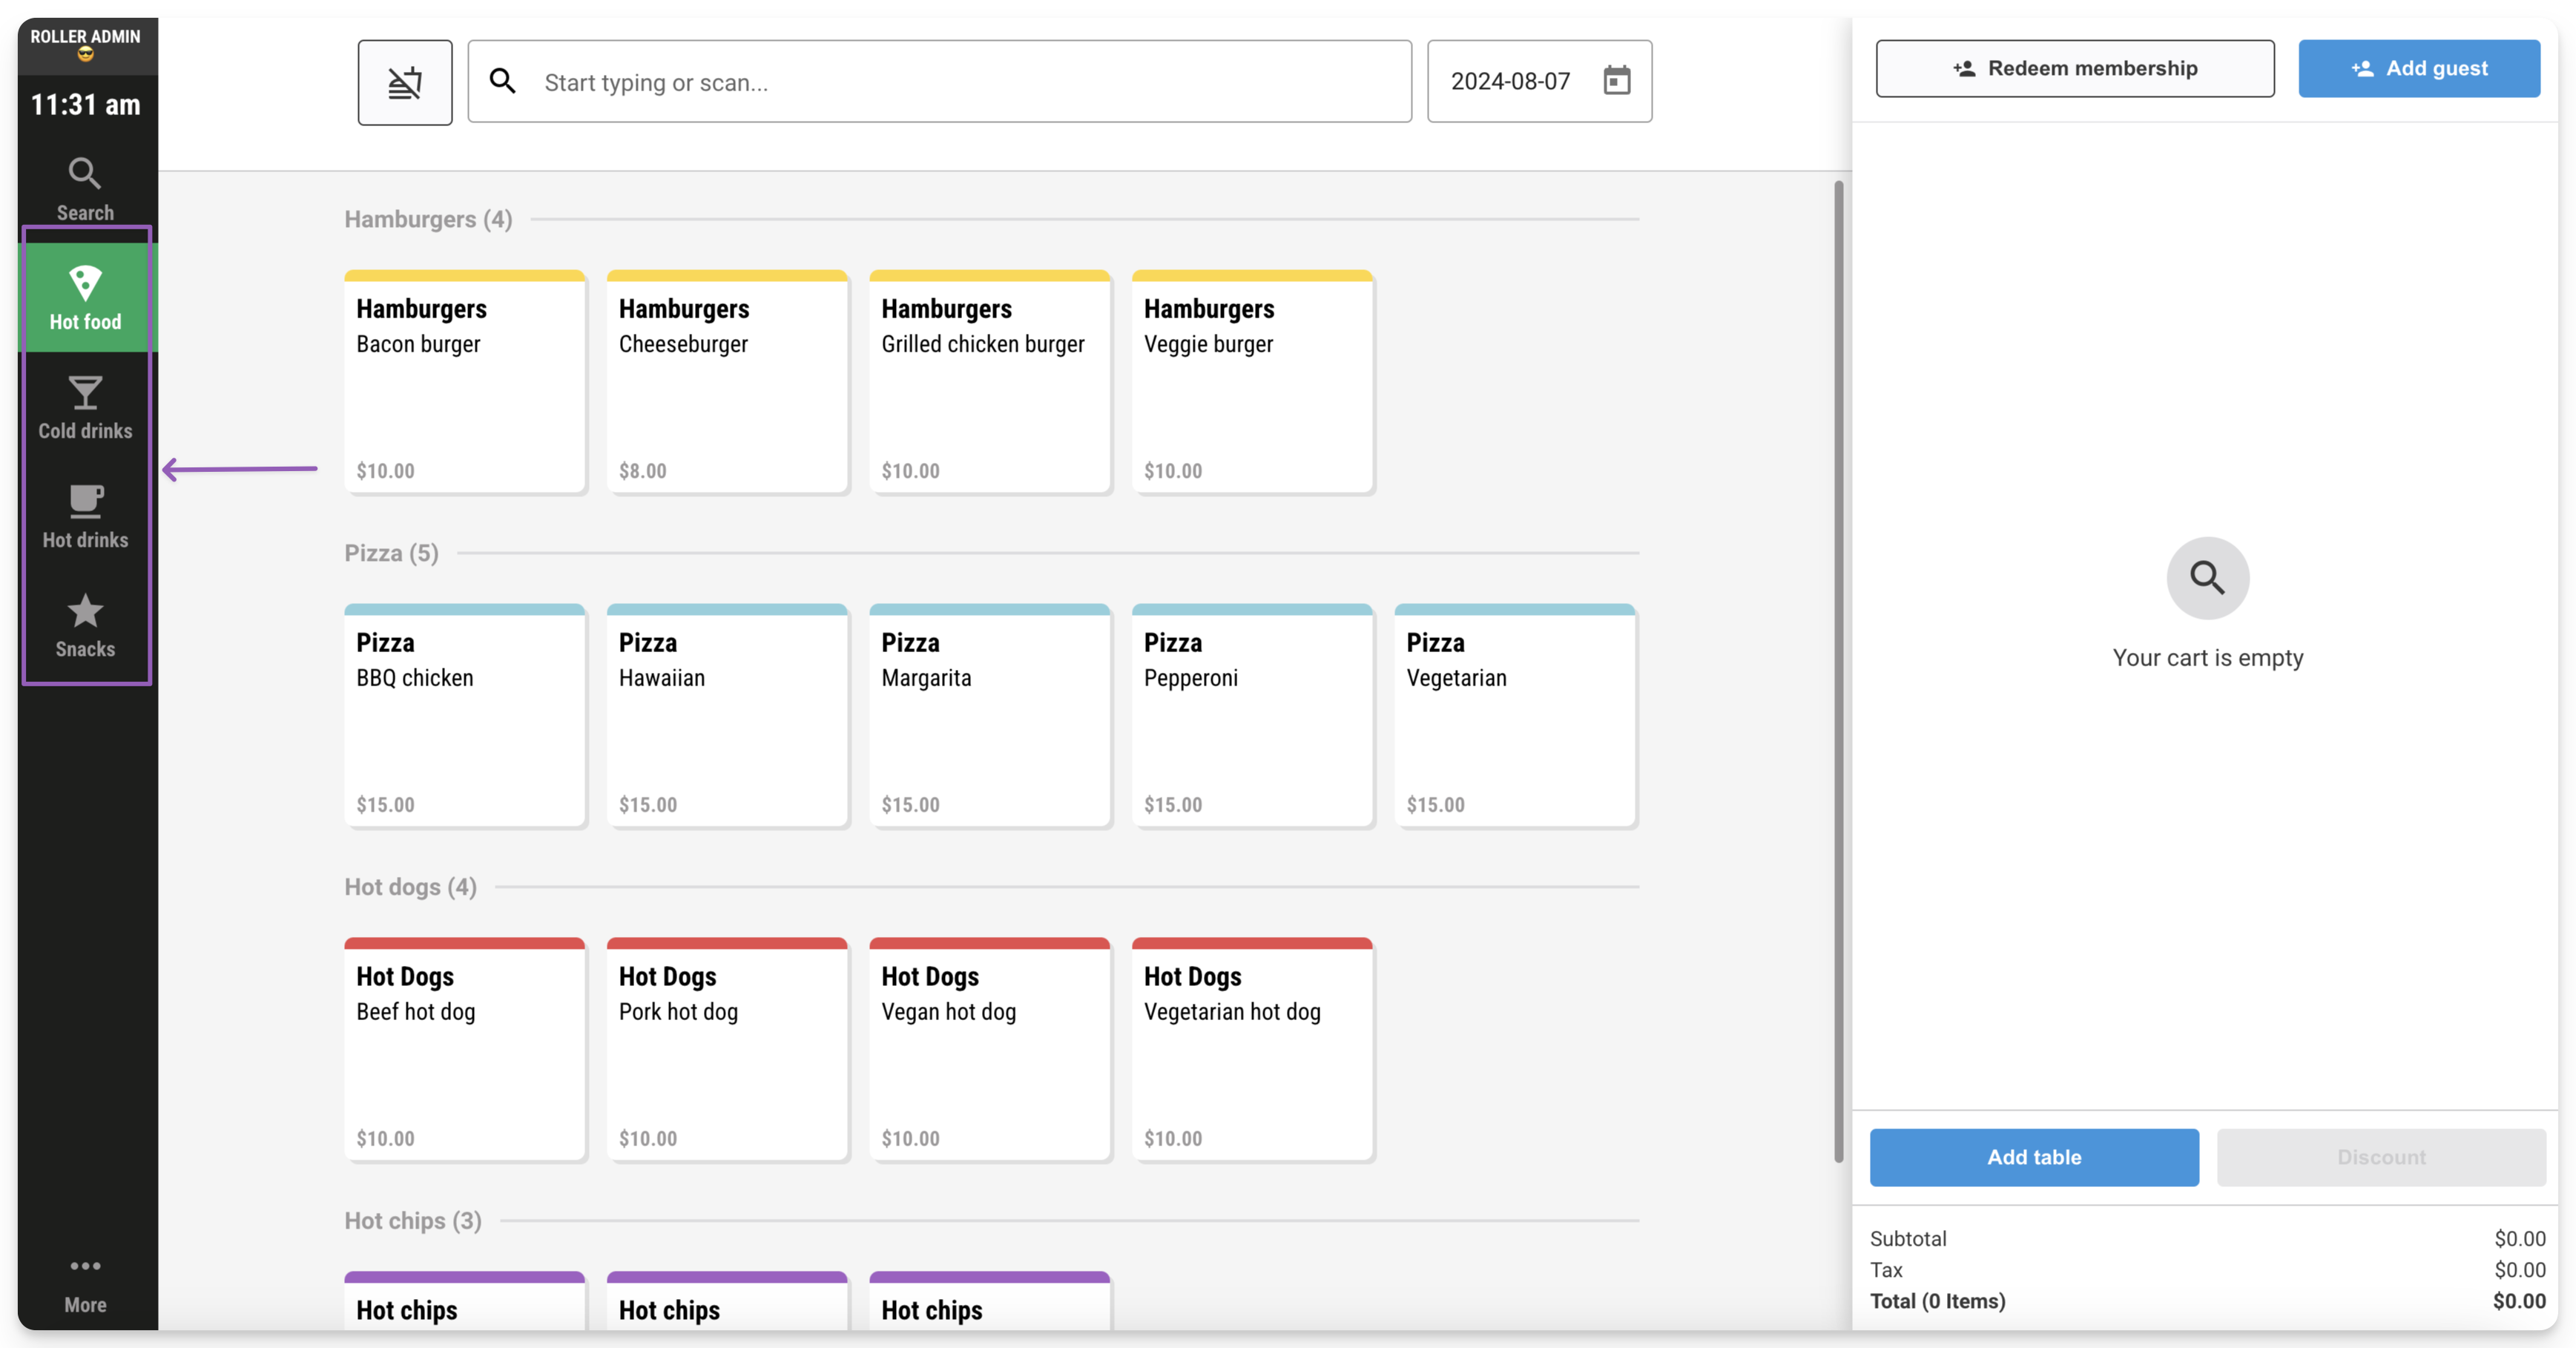Click the 2024-08-07 date field

click(1539, 82)
